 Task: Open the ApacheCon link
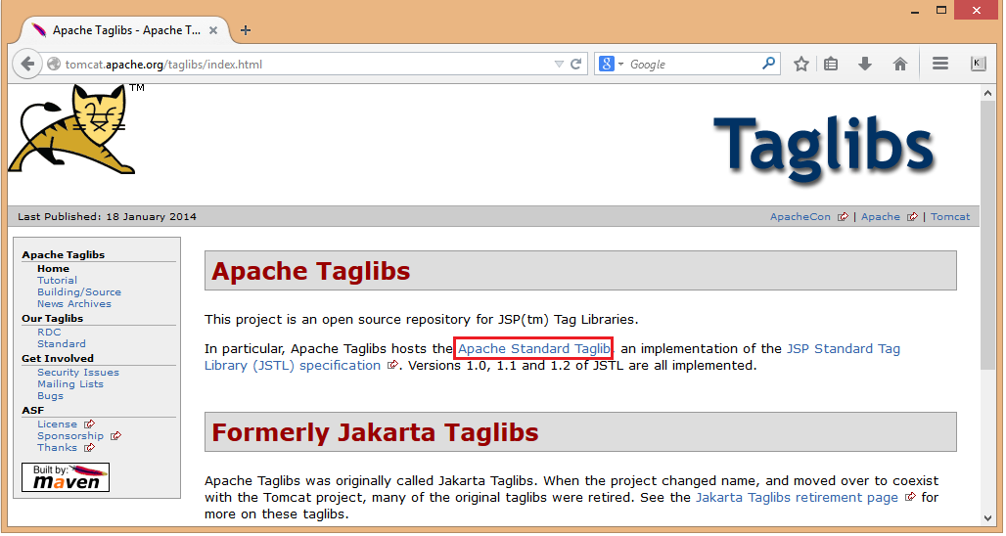800,217
